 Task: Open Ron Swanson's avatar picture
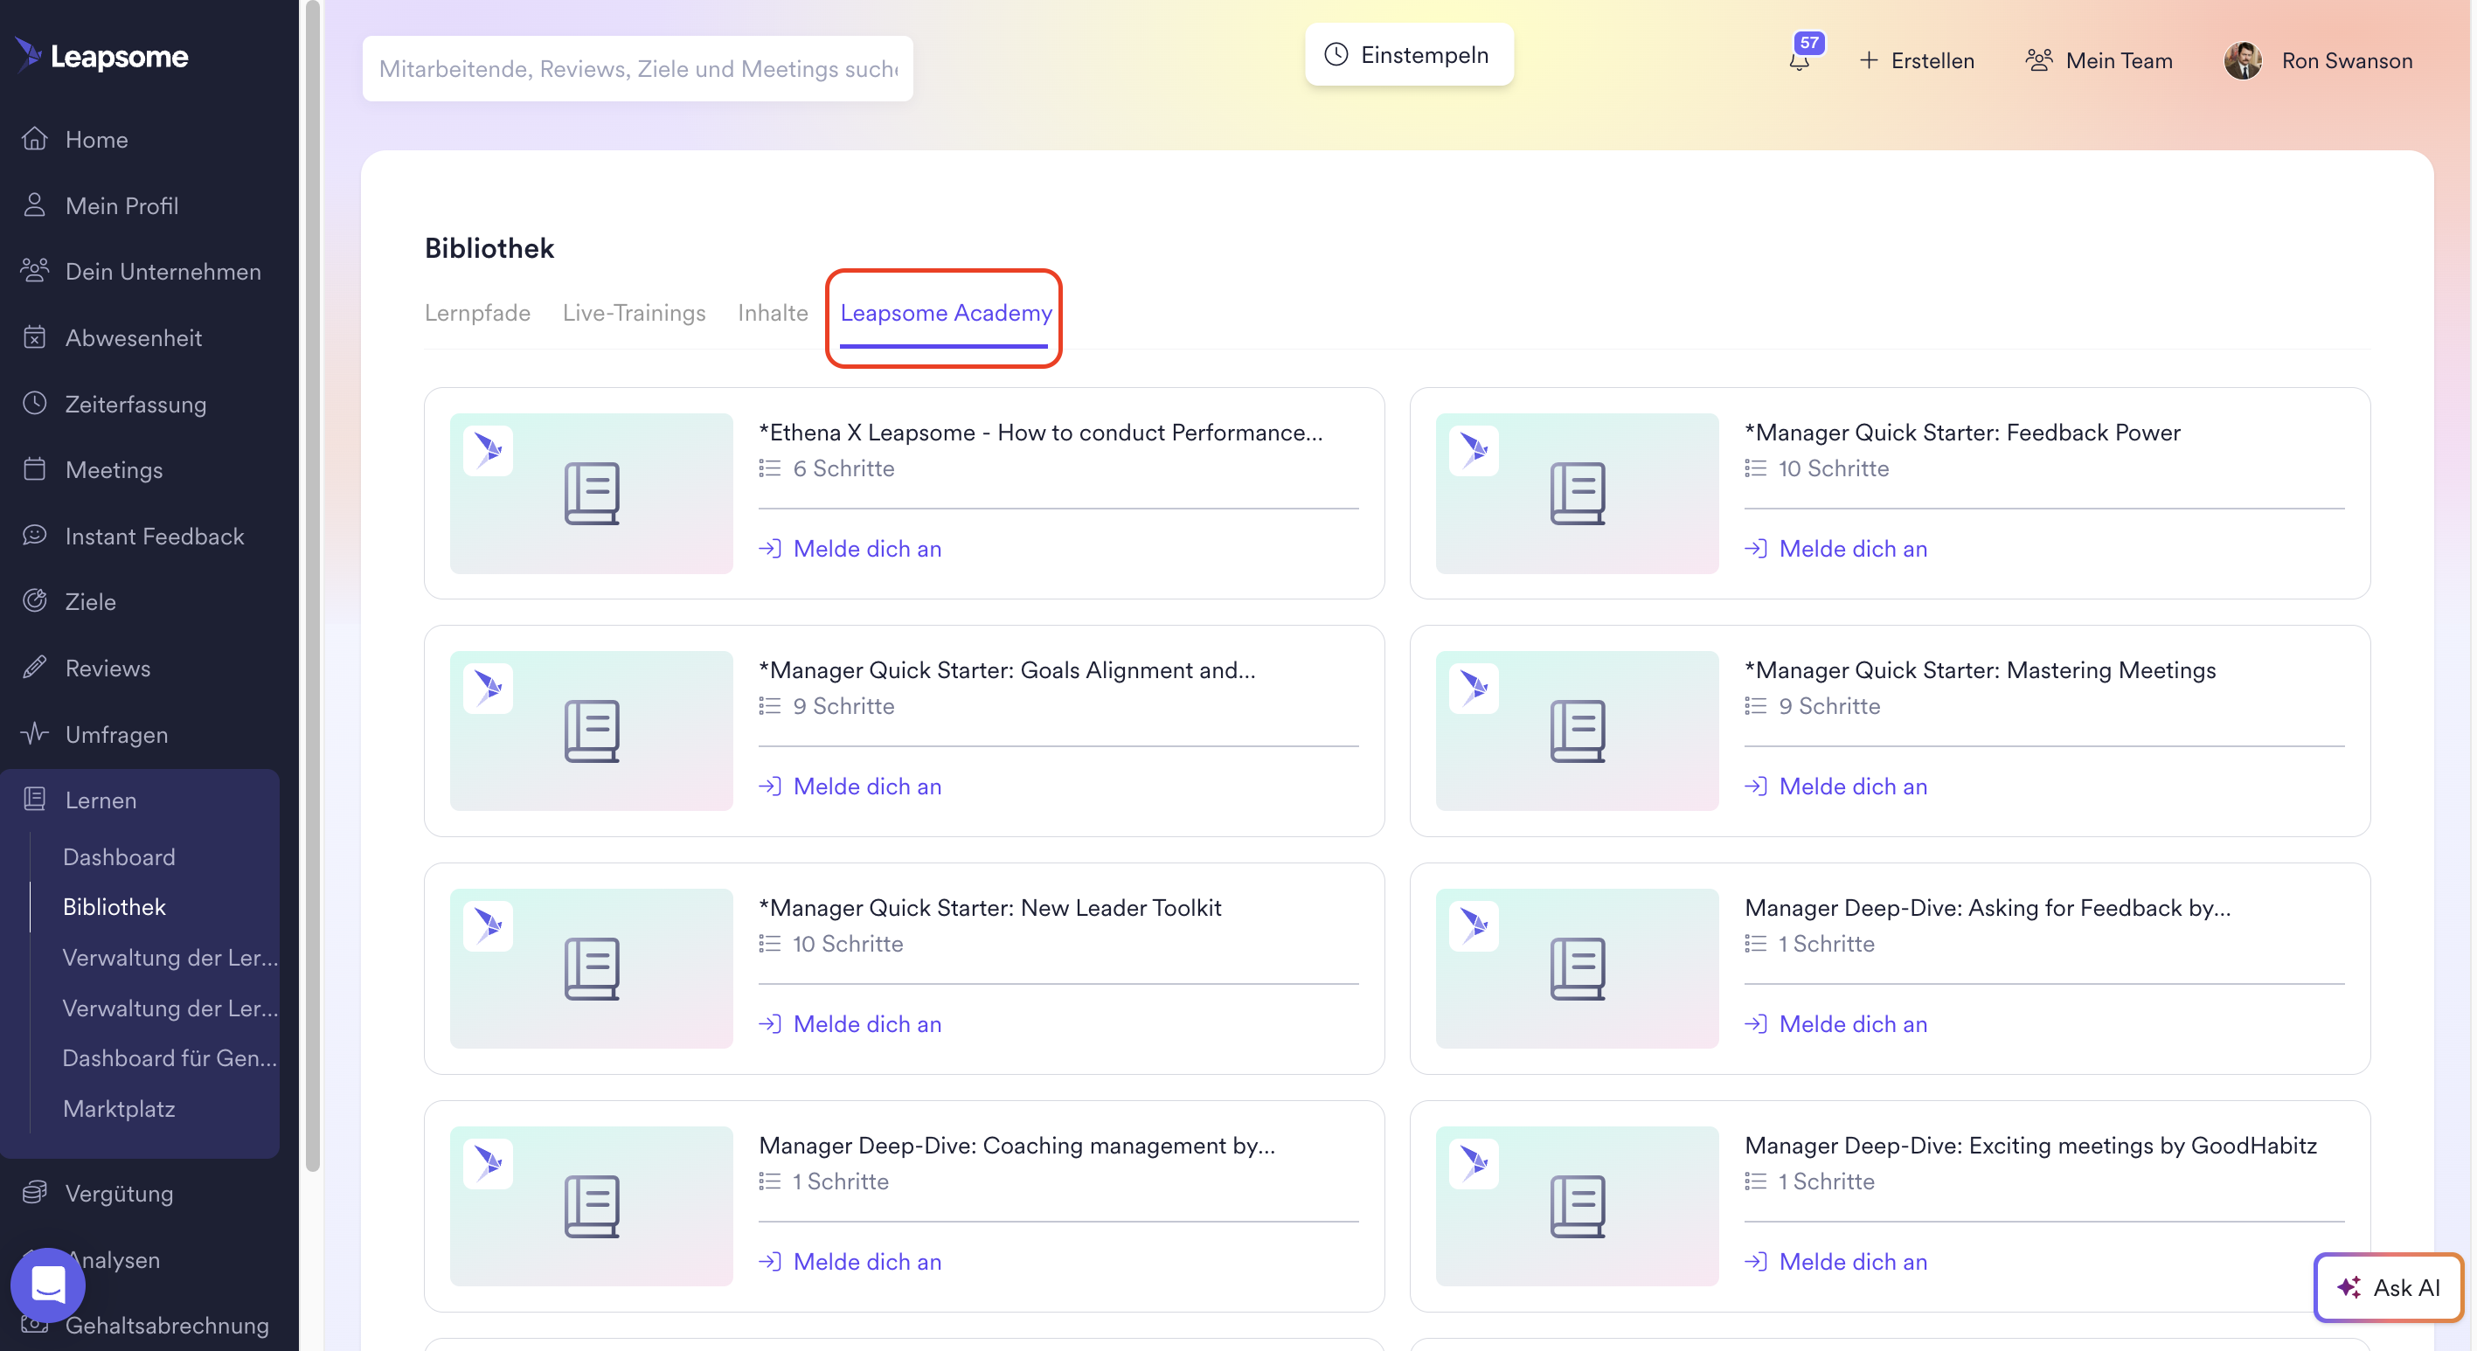pos(2244,60)
